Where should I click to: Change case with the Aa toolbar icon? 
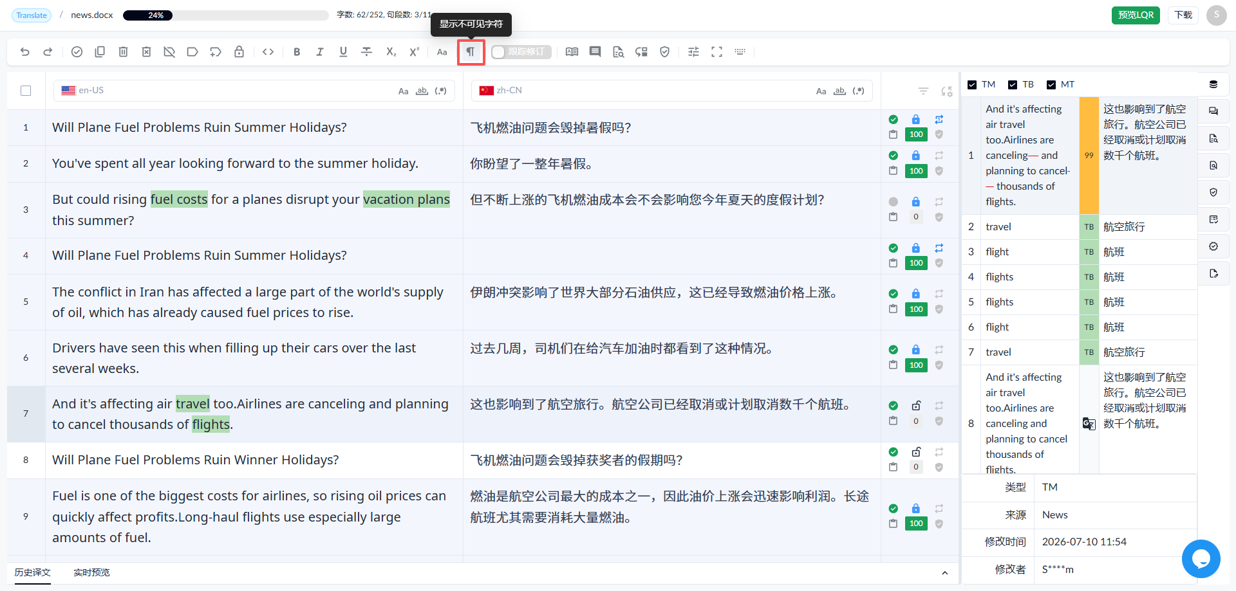pyautogui.click(x=442, y=52)
